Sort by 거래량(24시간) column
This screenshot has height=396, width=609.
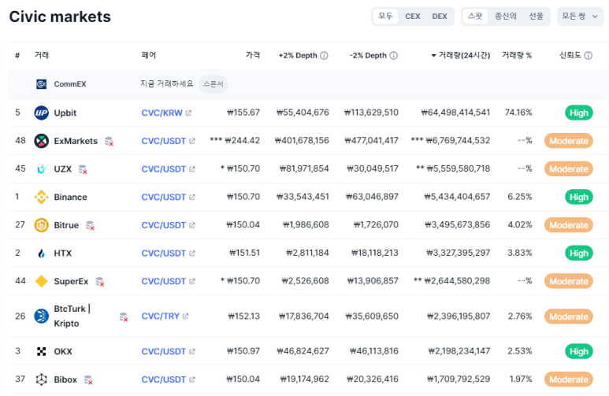click(x=461, y=56)
